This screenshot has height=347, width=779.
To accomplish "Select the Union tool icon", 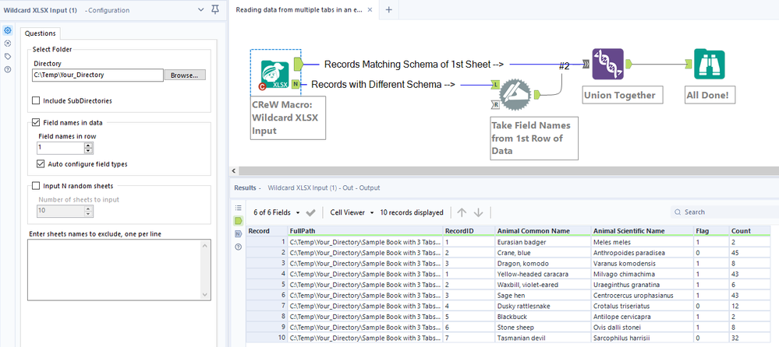I will tap(607, 64).
